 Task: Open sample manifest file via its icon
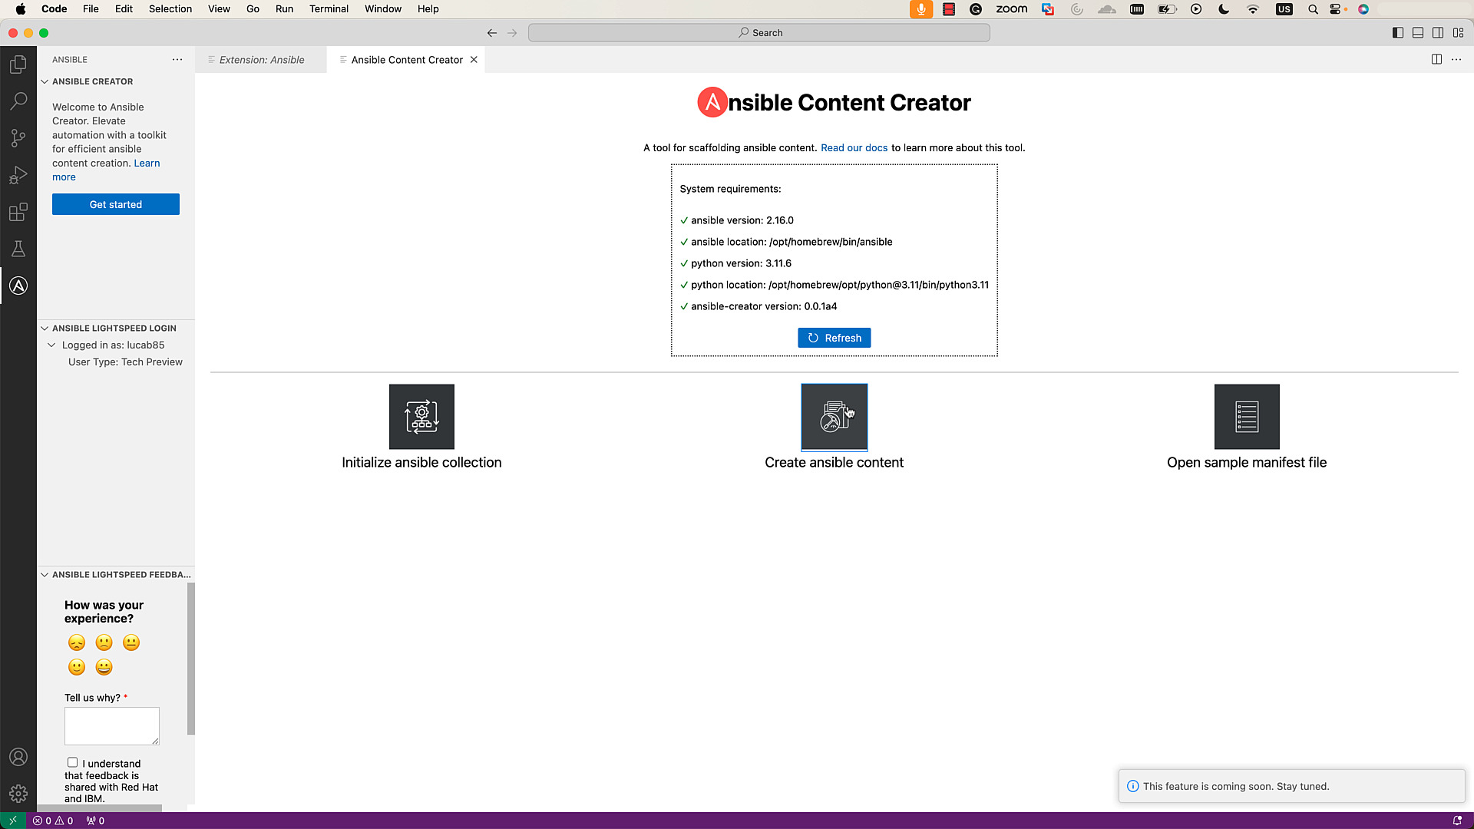[x=1246, y=417]
